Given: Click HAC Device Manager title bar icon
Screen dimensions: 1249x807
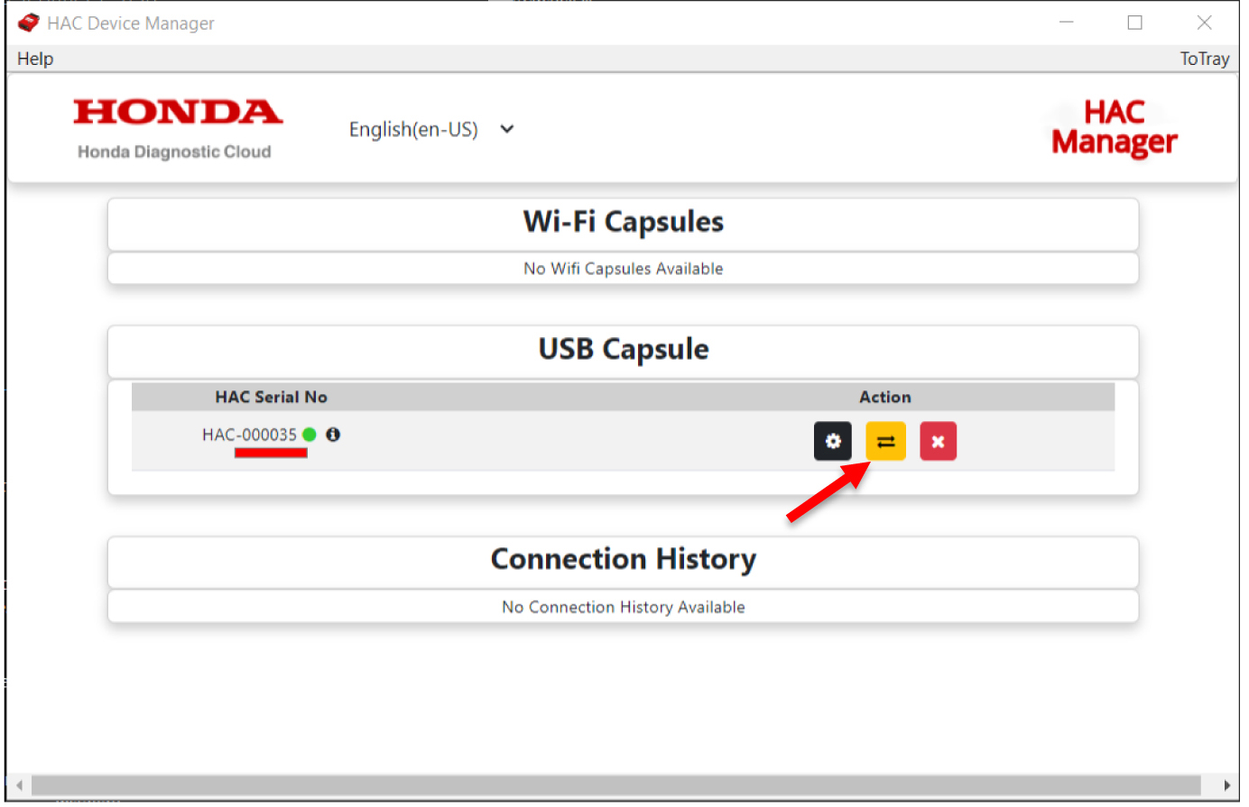Looking at the screenshot, I should [x=29, y=23].
